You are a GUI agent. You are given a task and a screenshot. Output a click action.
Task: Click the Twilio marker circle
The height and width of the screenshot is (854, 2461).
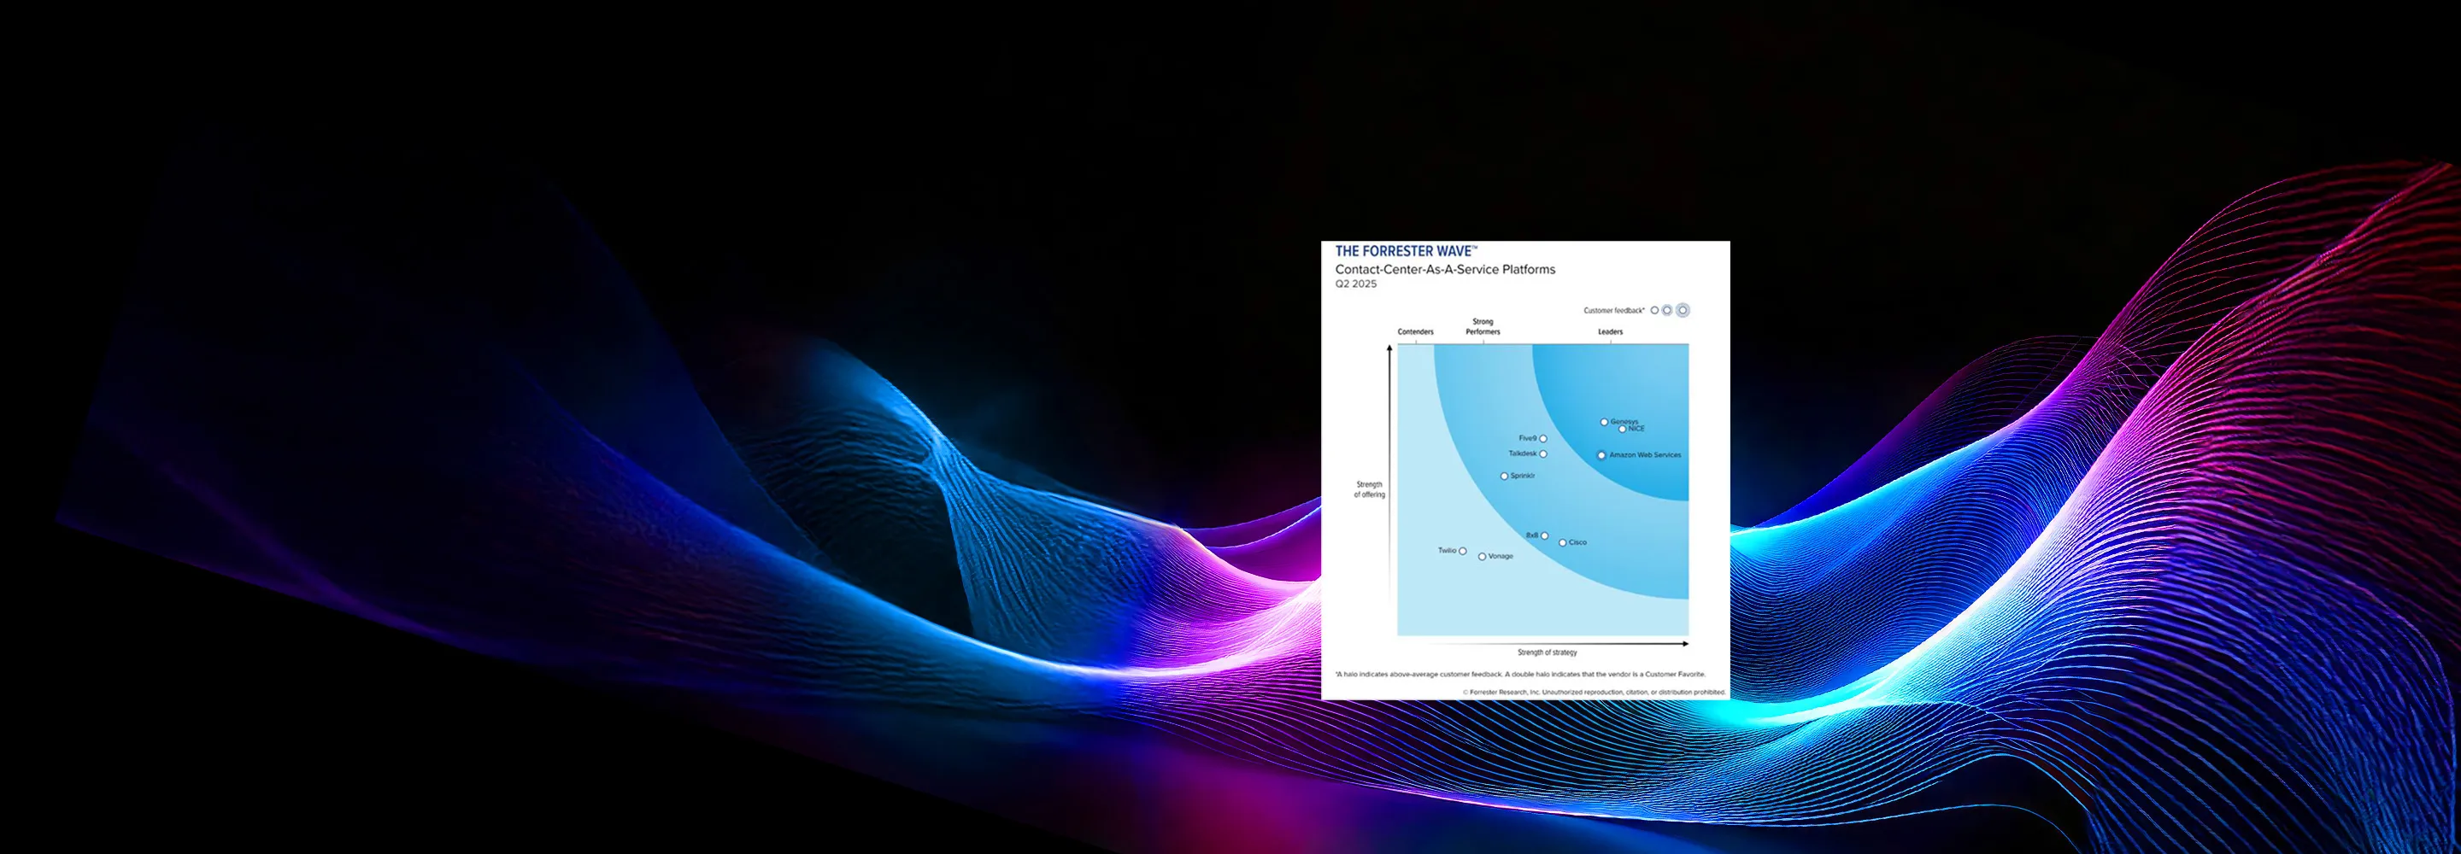tap(1463, 551)
